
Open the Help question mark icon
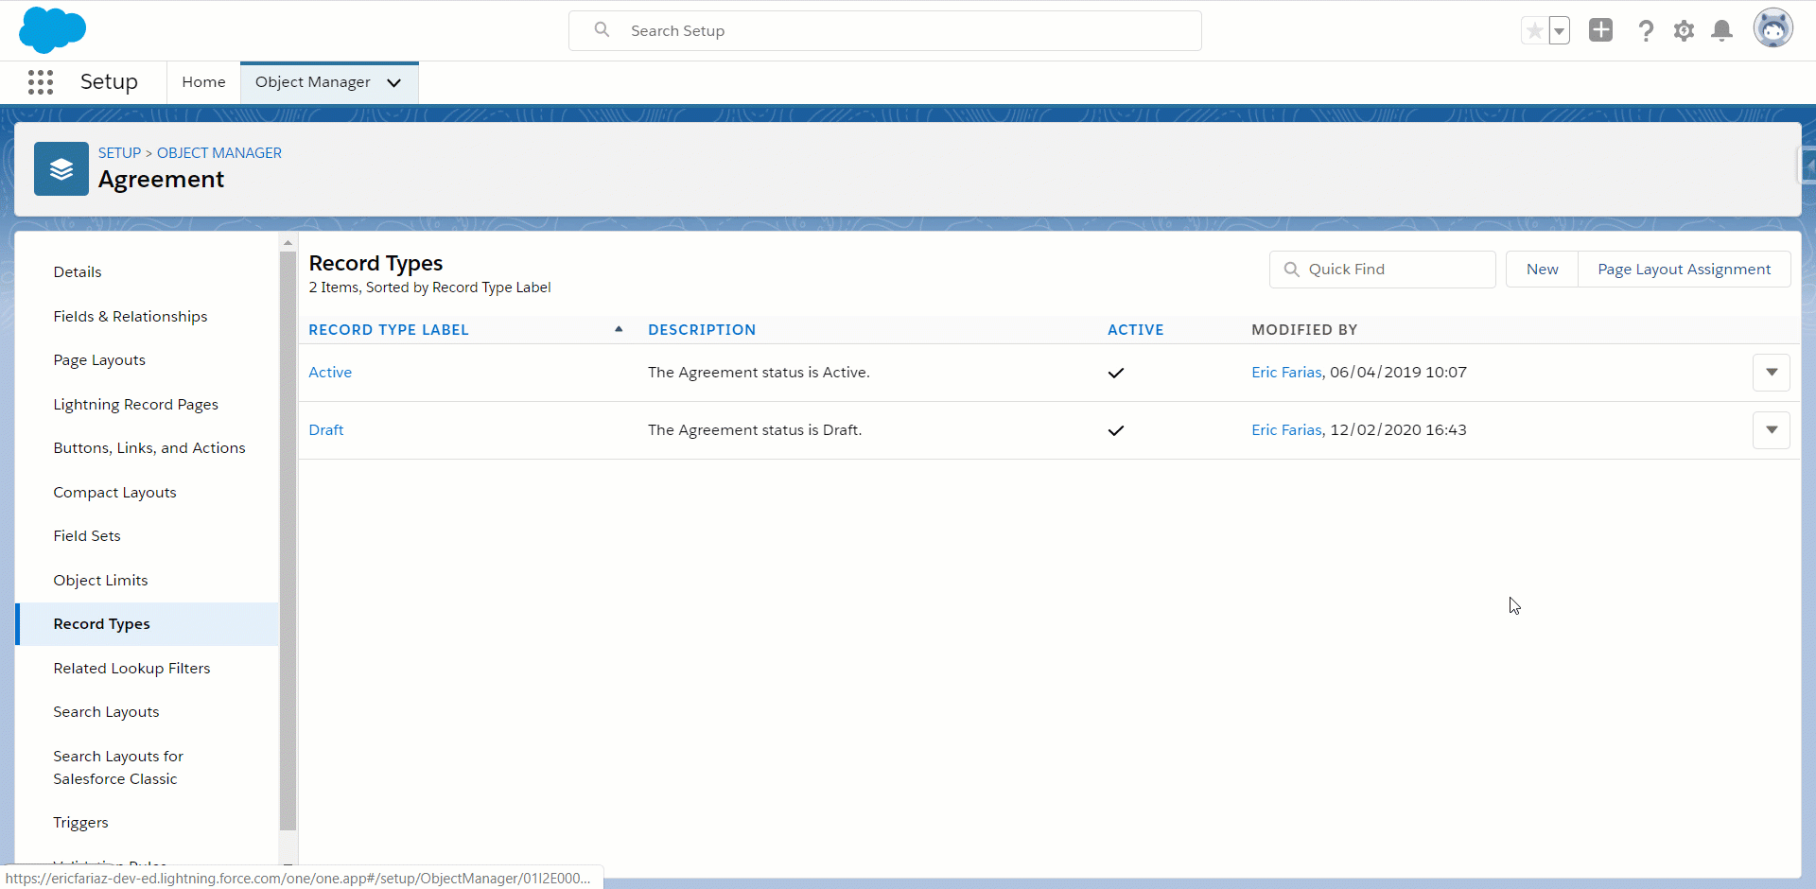coord(1646,31)
